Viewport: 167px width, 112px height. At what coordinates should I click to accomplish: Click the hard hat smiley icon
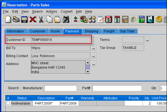pos(159,19)
